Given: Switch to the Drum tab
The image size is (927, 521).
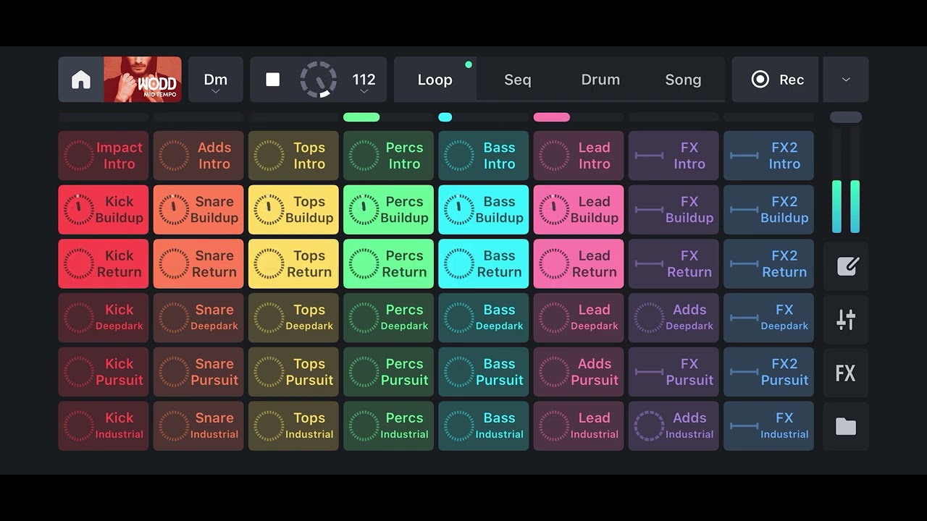Looking at the screenshot, I should point(600,80).
